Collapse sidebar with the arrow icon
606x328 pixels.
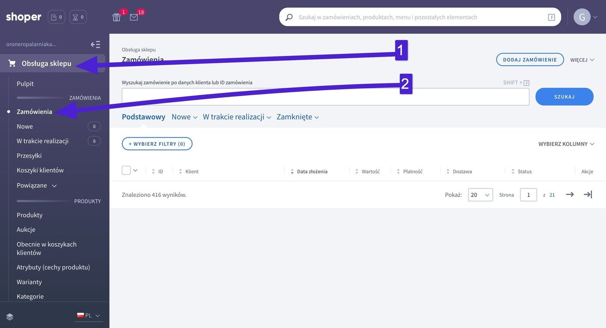(x=95, y=45)
